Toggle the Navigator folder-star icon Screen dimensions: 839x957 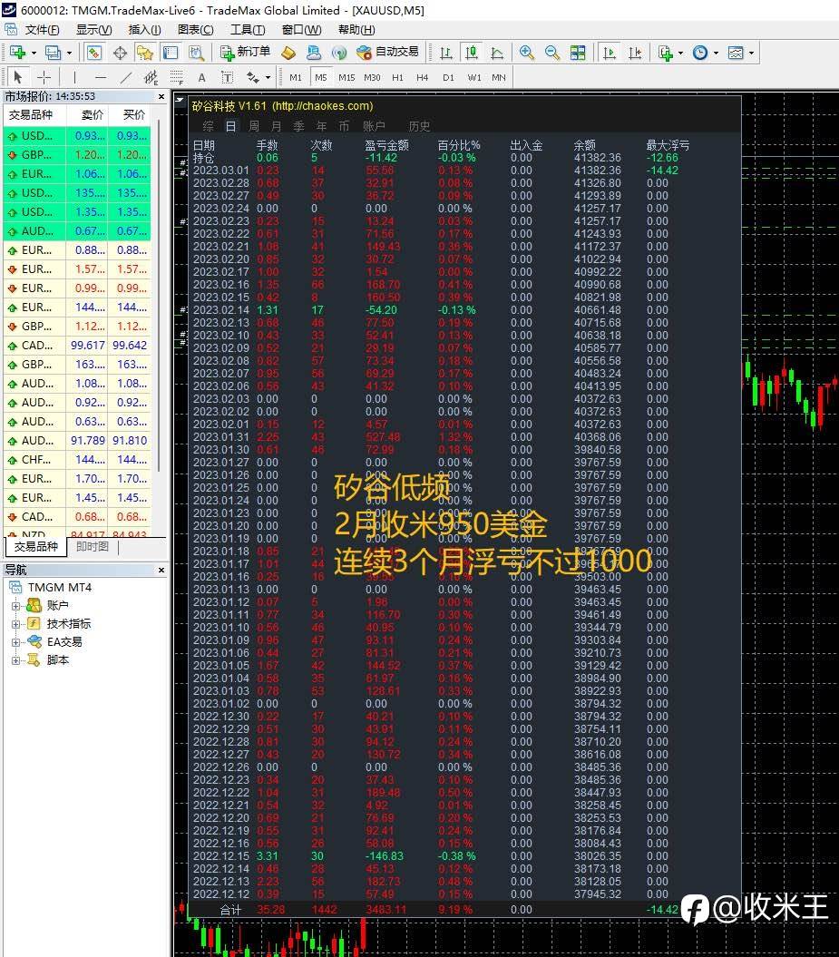145,53
